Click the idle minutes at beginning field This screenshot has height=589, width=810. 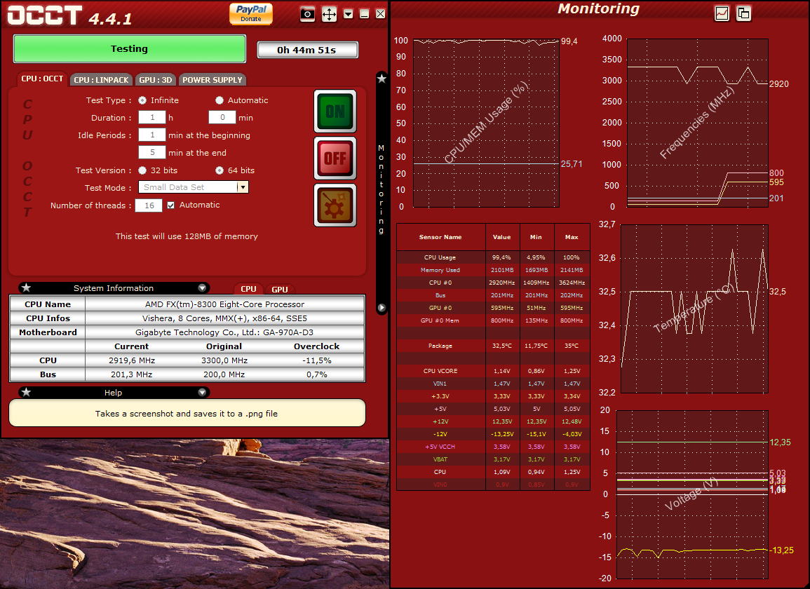152,135
